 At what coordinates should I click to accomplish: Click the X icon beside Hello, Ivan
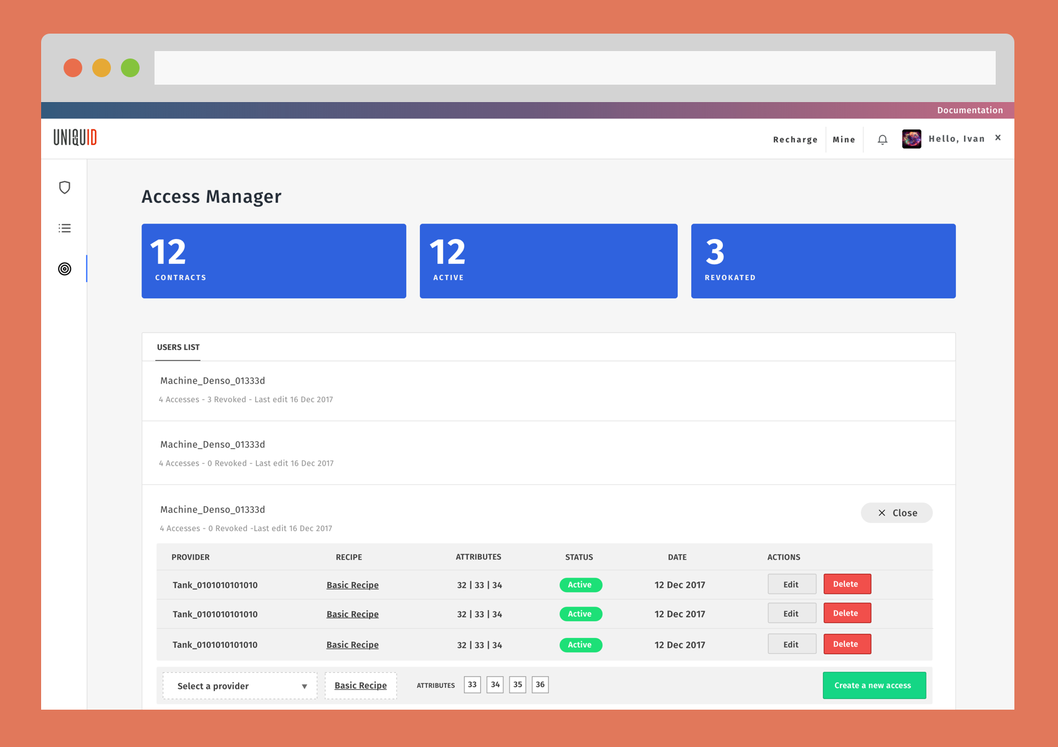pyautogui.click(x=998, y=138)
